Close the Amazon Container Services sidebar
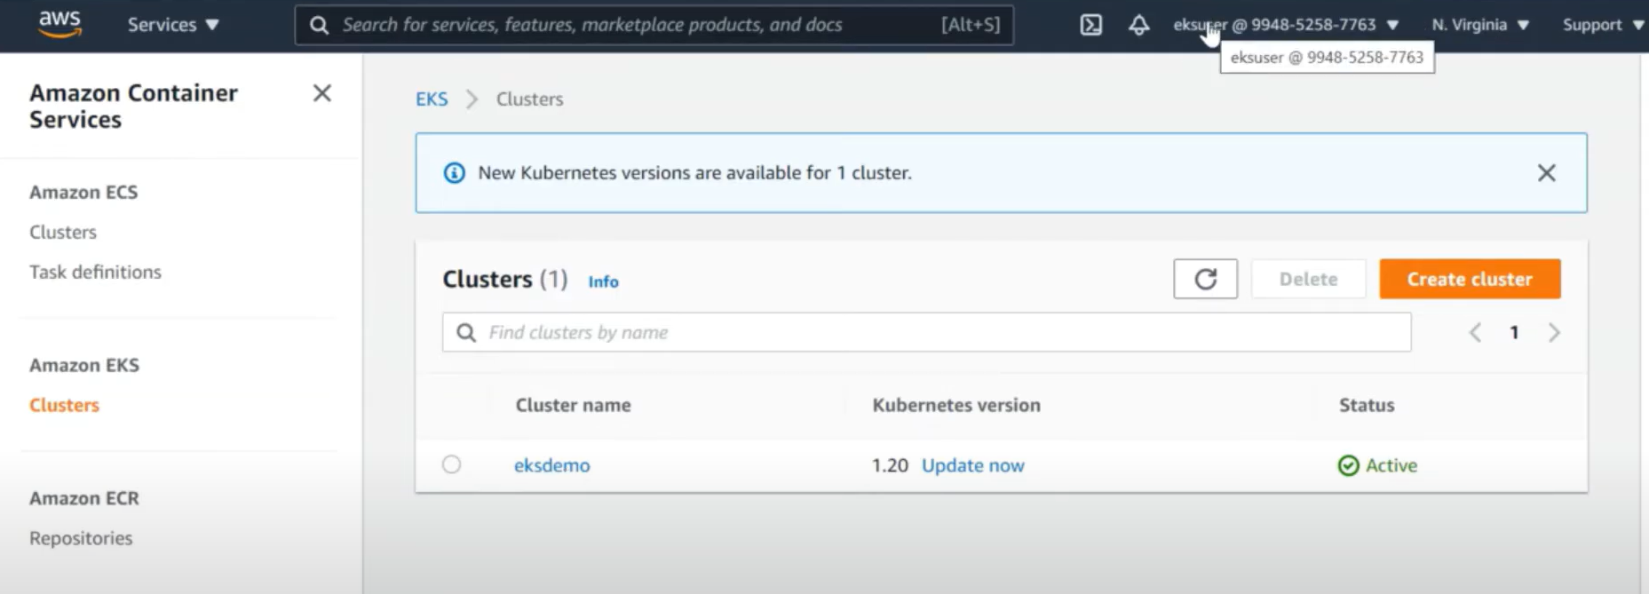This screenshot has width=1649, height=594. (x=322, y=93)
